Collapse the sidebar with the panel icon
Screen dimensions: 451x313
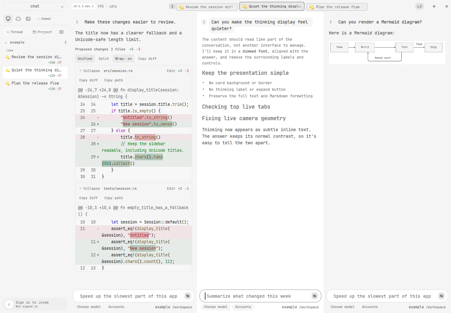61,32
